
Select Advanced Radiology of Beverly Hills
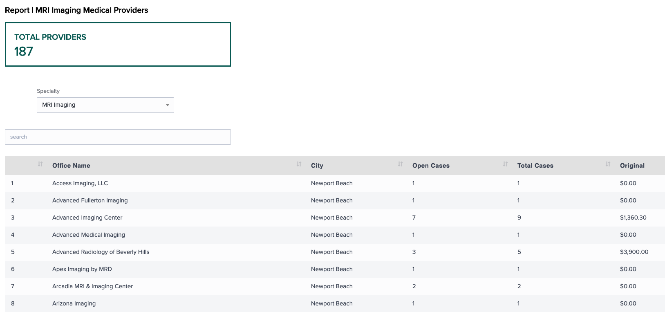pos(101,252)
